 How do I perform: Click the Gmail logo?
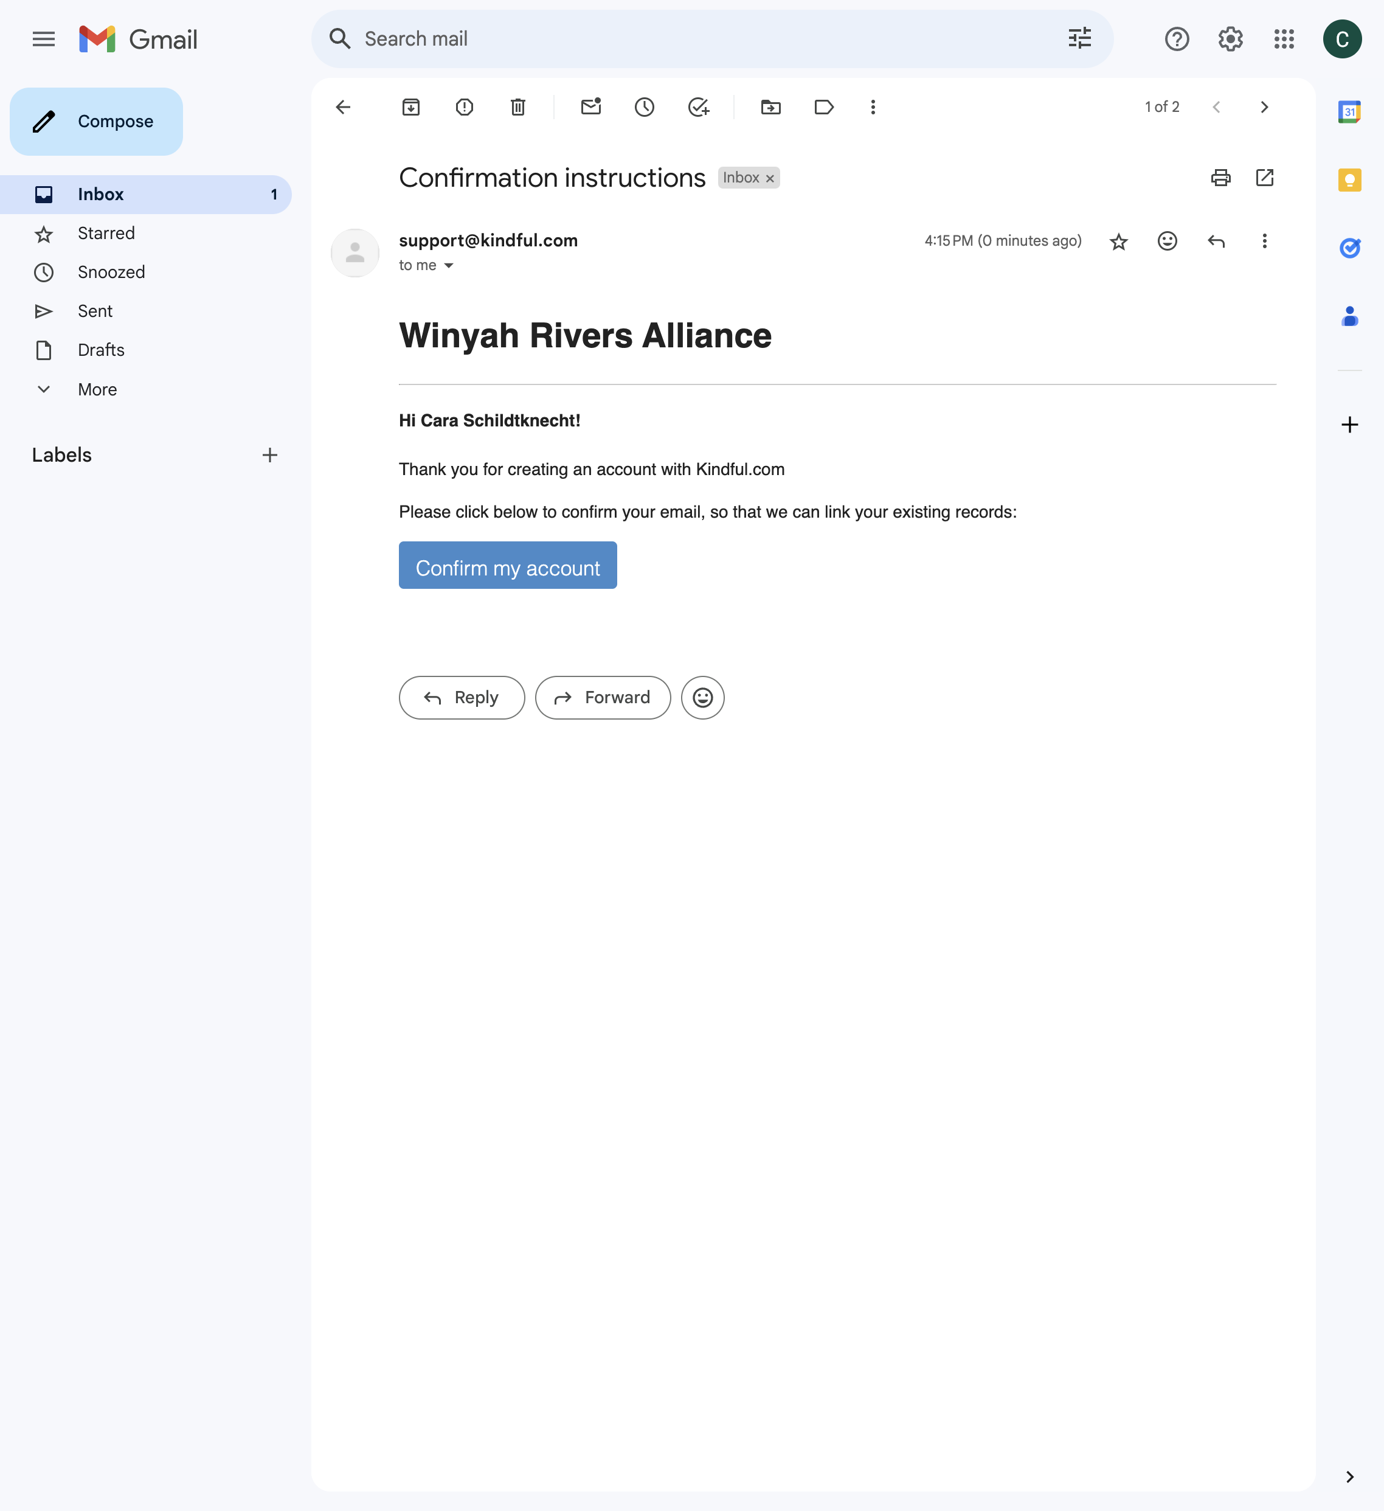click(138, 39)
